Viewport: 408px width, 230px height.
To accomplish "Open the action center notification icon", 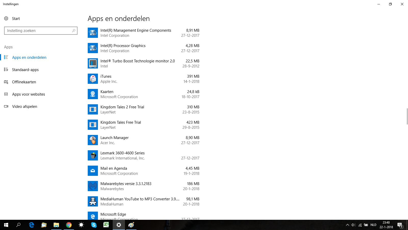I will coord(400,225).
